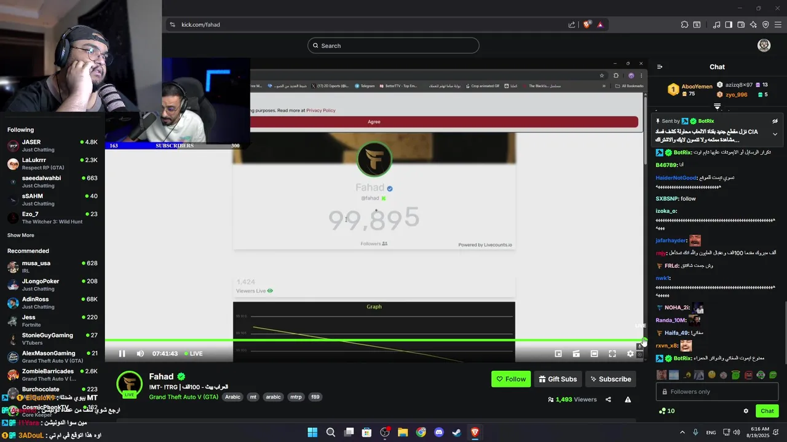Image resolution: width=787 pixels, height=442 pixels.
Task: Collapse the chat panel
Action: [x=660, y=67]
